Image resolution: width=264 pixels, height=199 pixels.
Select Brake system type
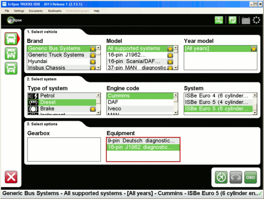click(x=62, y=109)
